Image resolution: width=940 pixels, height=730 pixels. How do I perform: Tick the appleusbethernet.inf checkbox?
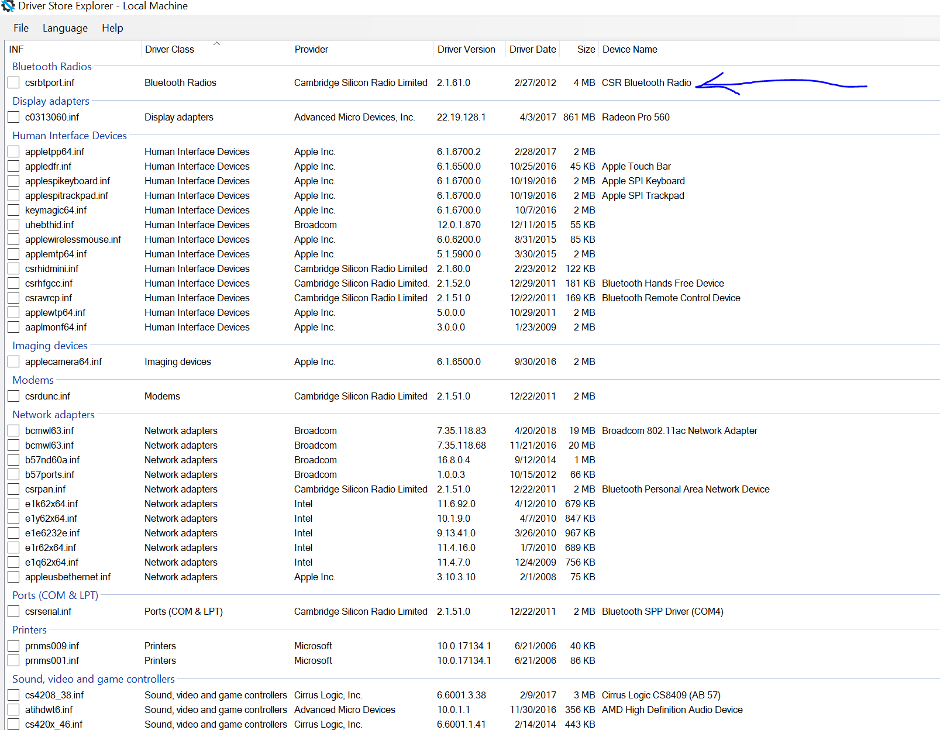[13, 577]
